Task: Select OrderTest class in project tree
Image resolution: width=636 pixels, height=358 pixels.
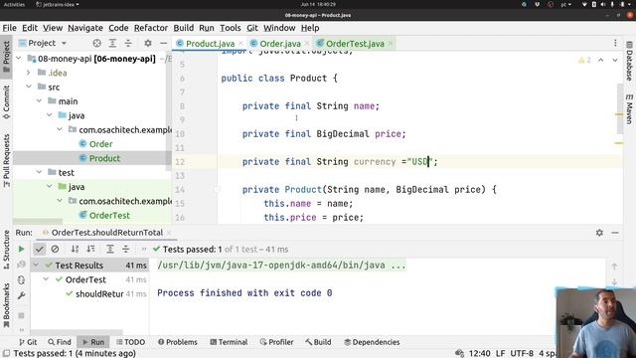Action: (109, 216)
